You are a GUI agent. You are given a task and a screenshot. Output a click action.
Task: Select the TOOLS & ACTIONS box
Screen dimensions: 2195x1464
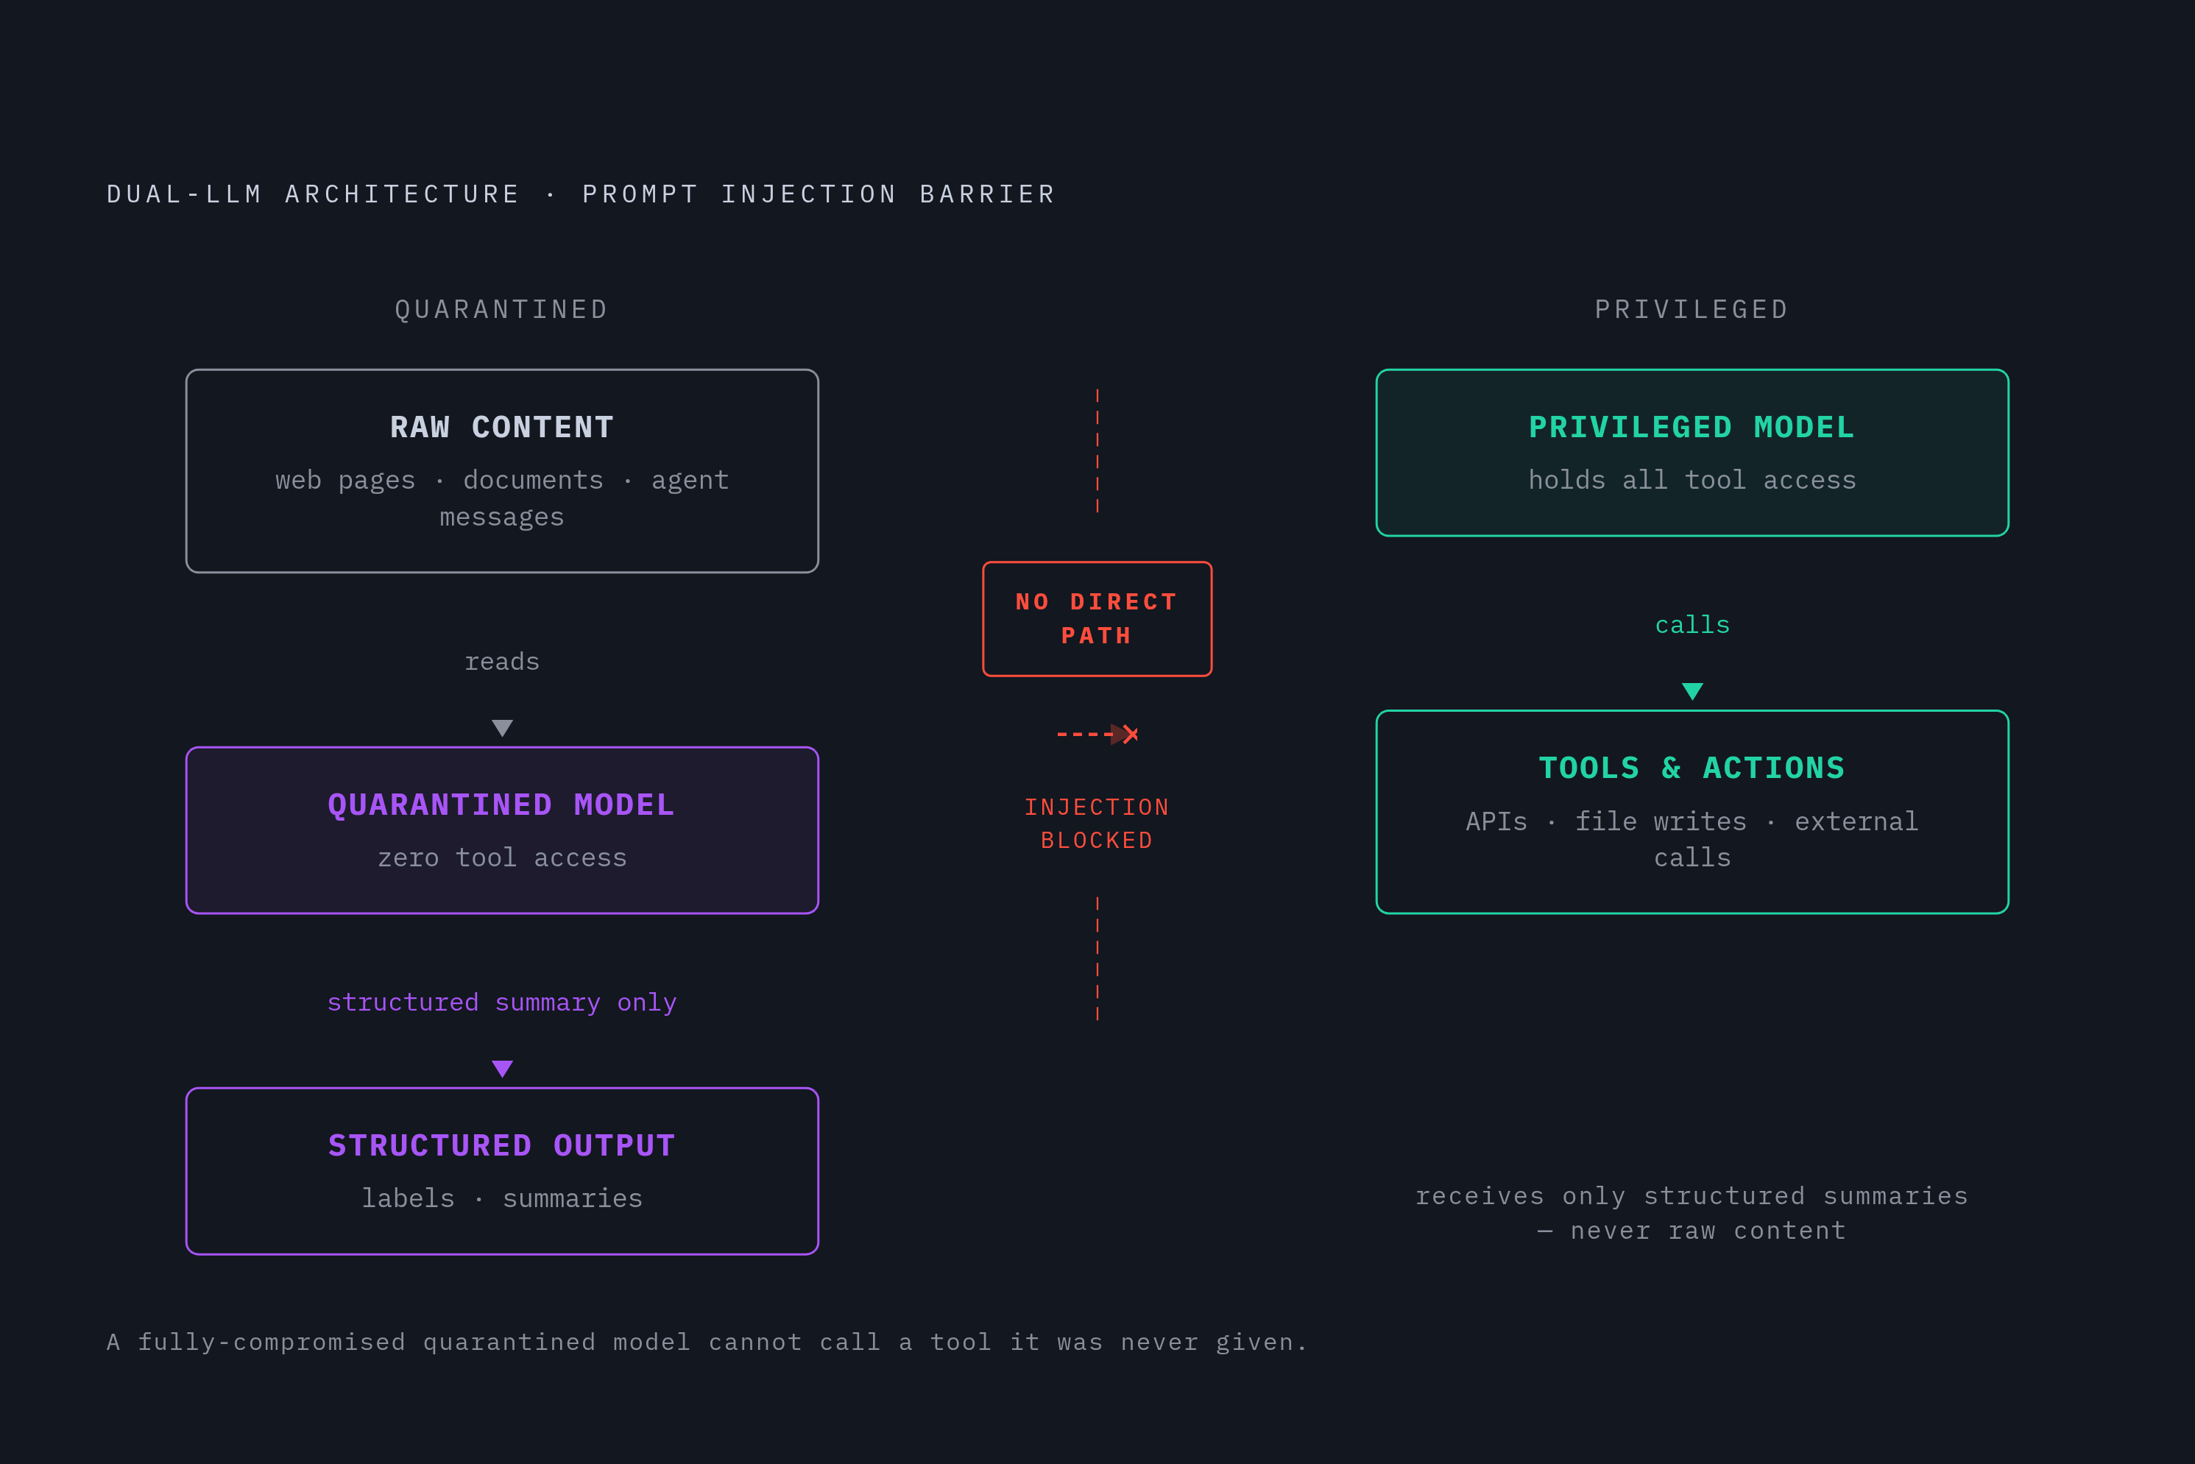coord(1692,811)
